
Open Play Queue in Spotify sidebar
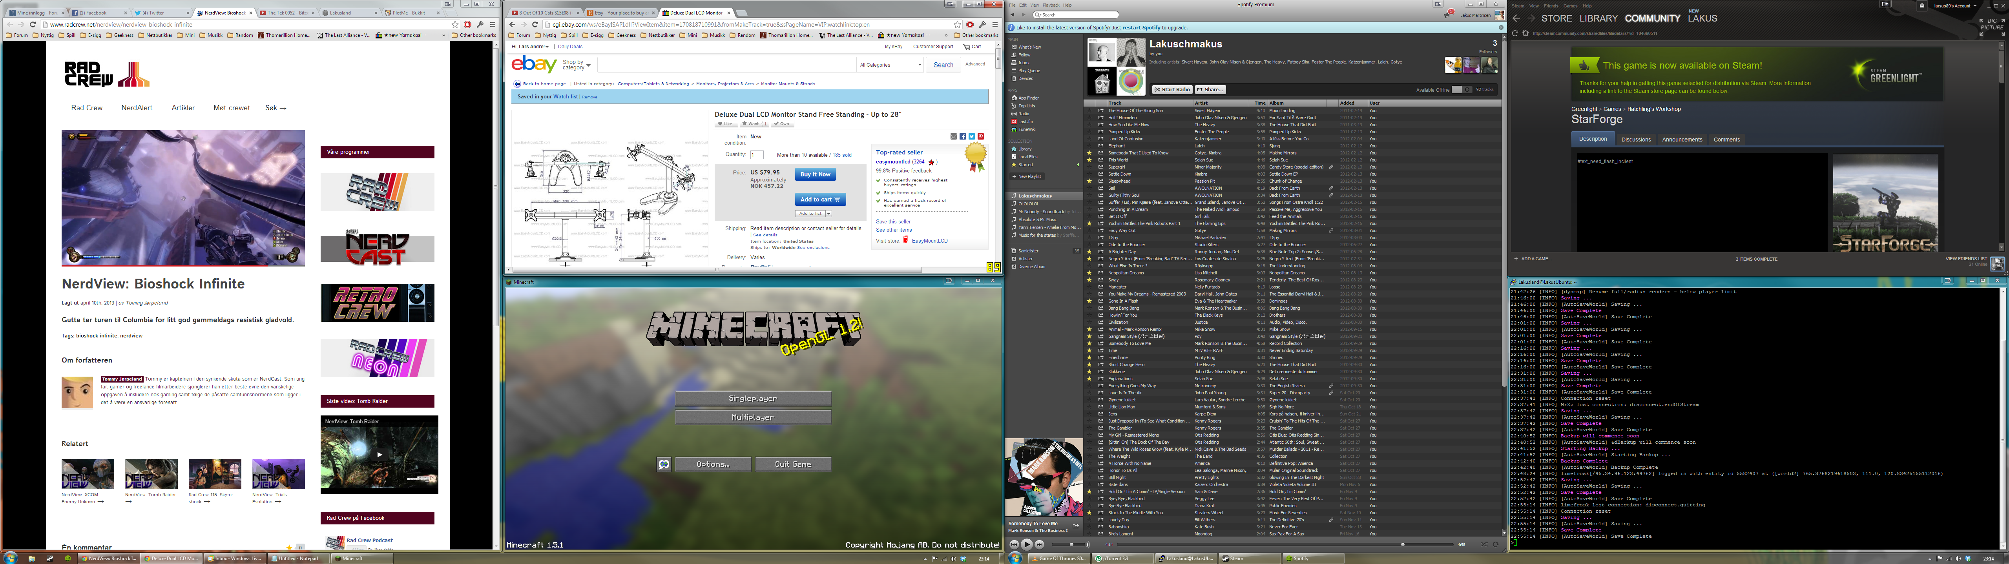1026,71
